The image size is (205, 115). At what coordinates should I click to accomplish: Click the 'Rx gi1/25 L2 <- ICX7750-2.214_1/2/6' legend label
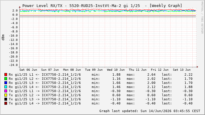coord(45,79)
